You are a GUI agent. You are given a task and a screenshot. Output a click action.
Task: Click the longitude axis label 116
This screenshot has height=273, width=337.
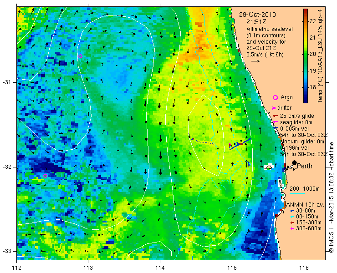pos(304,268)
